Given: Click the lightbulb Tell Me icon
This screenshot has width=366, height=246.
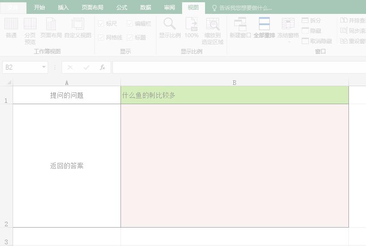Looking at the screenshot, I should (x=214, y=8).
